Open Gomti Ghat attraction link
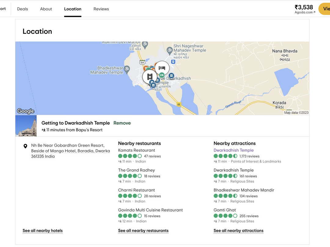 tap(225, 210)
